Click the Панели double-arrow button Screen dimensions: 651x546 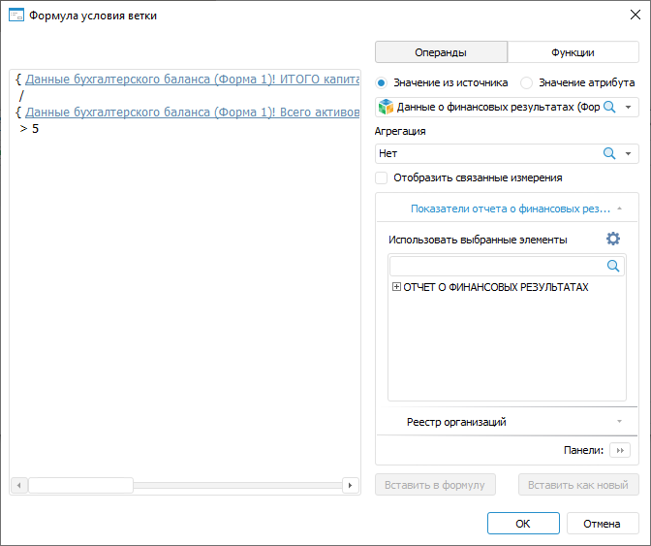[x=621, y=450]
